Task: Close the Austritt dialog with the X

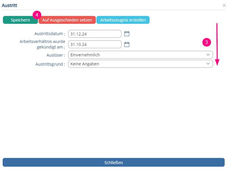Action: [x=224, y=5]
